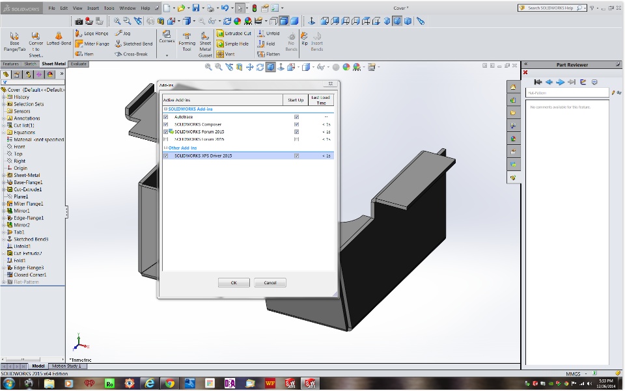The width and height of the screenshot is (625, 391).
Task: Jump to first feature in Part Reviewer
Action: click(x=538, y=82)
